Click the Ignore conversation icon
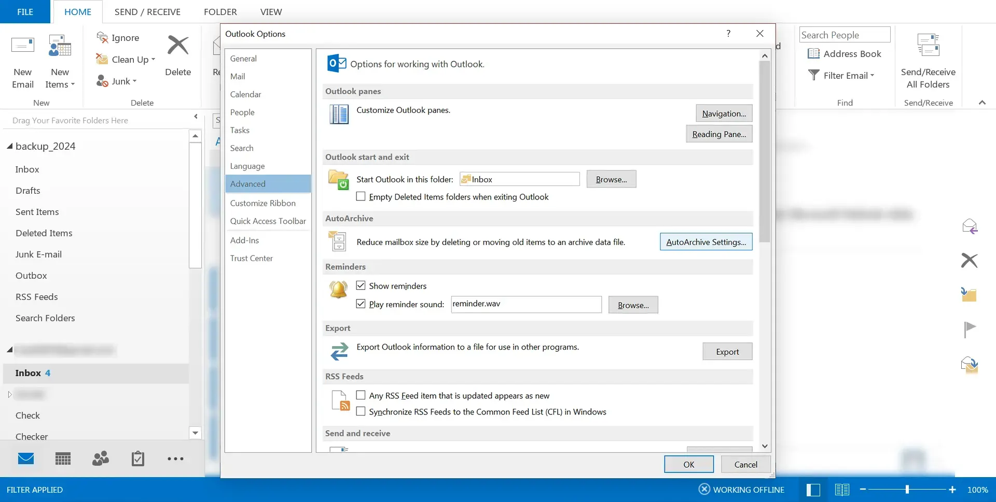Image resolution: width=996 pixels, height=502 pixels. pyautogui.click(x=102, y=37)
